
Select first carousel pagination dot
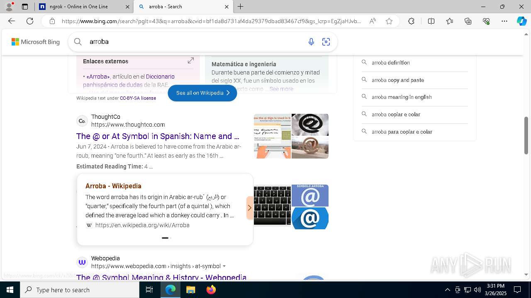click(165, 238)
